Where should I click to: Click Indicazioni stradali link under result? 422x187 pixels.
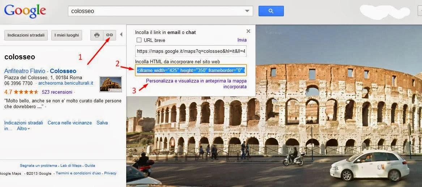coord(24,123)
